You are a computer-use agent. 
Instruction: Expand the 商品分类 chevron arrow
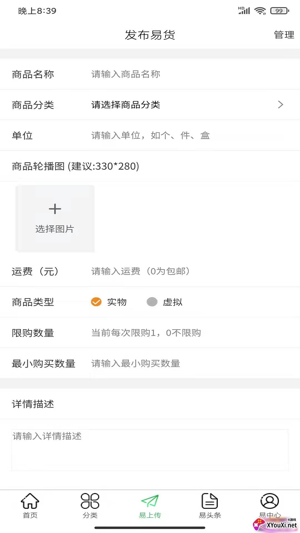[x=281, y=105]
